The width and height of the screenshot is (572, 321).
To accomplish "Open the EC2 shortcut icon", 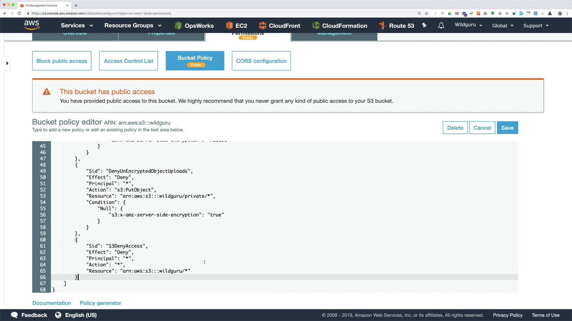I will [229, 25].
